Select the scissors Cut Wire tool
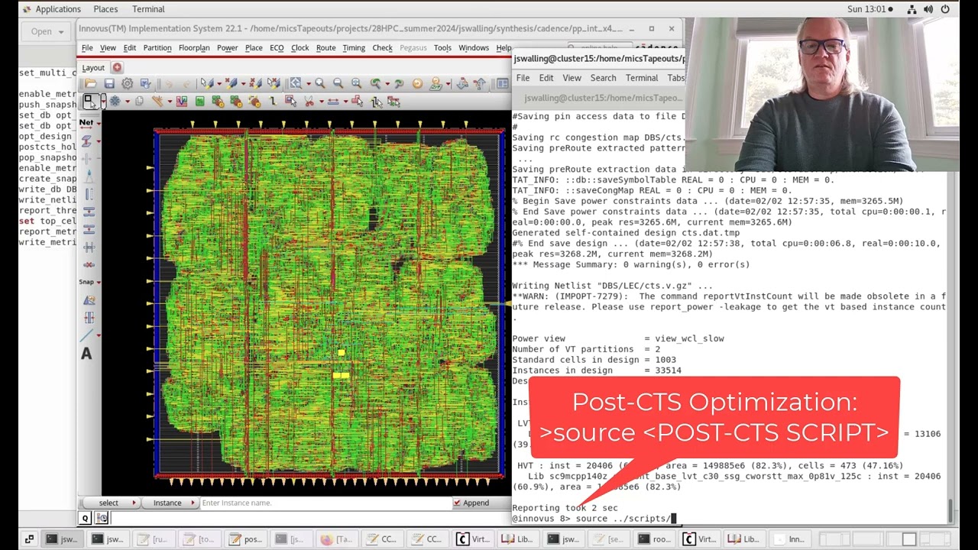The image size is (978, 550). click(309, 101)
